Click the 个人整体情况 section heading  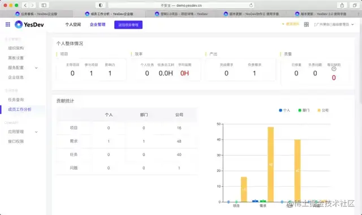(x=70, y=44)
